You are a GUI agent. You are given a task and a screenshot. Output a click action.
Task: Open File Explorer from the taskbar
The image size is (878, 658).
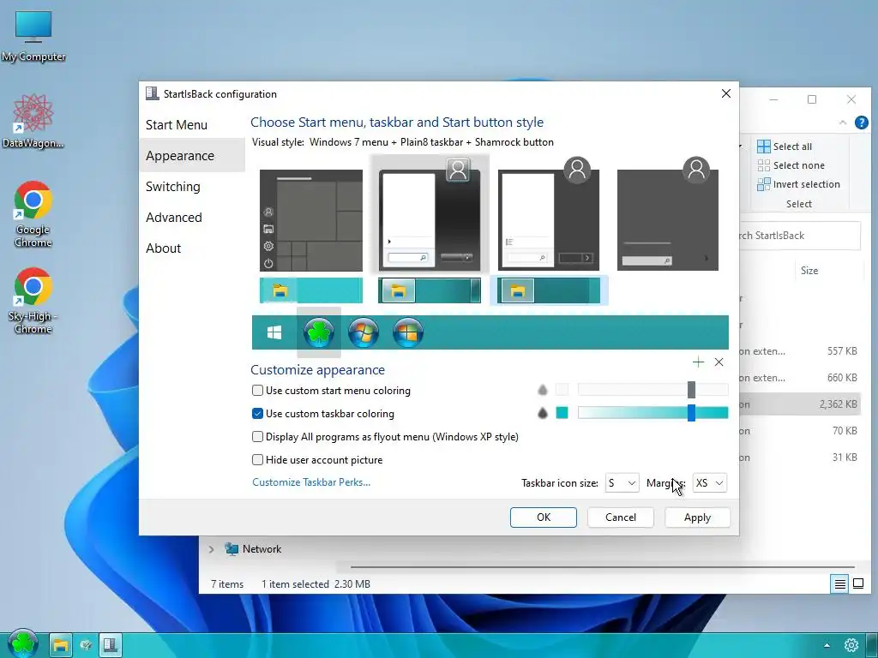61,645
